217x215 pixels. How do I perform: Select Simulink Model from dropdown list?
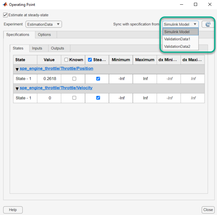(x=180, y=32)
